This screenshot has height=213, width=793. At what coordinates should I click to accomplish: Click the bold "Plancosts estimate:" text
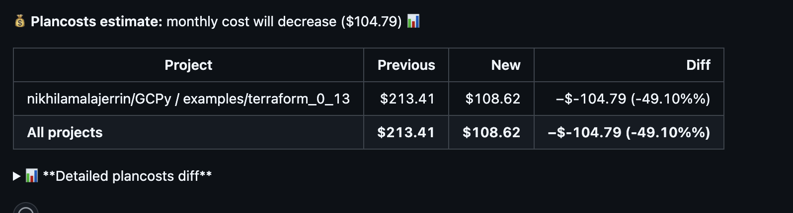coord(96,21)
